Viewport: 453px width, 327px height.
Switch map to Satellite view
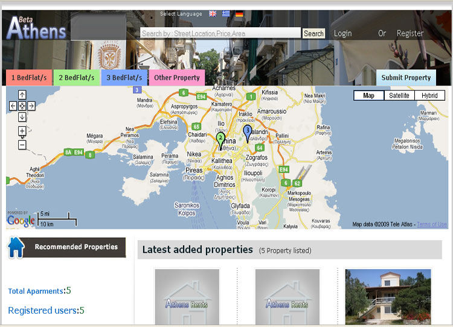pyautogui.click(x=399, y=95)
